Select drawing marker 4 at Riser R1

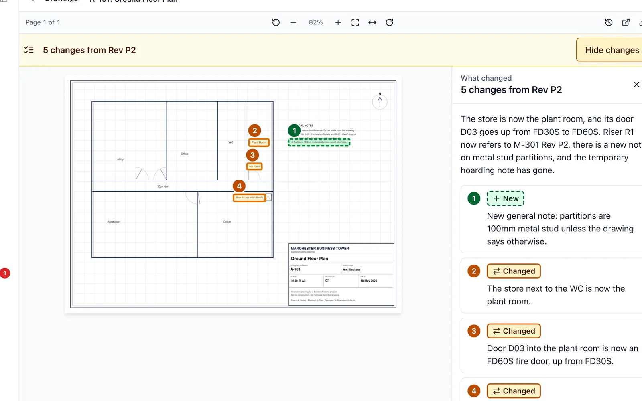coord(239,186)
